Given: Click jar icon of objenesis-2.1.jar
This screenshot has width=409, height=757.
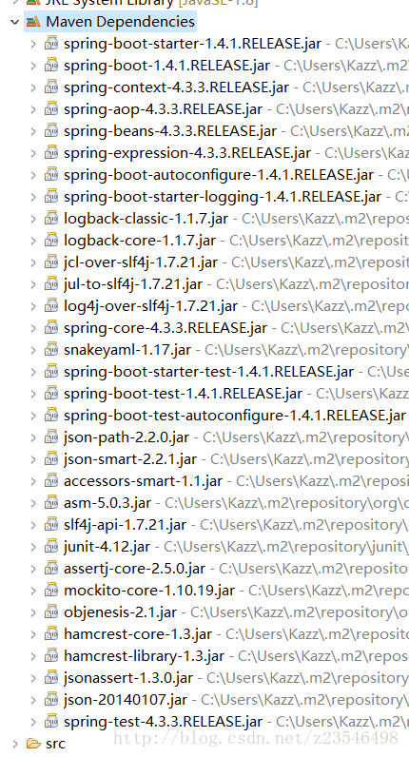Looking at the screenshot, I should point(51,612).
